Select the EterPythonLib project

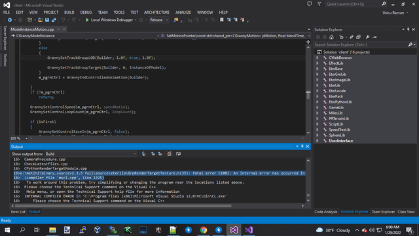[340, 102]
